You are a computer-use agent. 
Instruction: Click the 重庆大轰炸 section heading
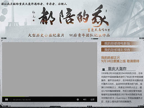(x=117, y=69)
